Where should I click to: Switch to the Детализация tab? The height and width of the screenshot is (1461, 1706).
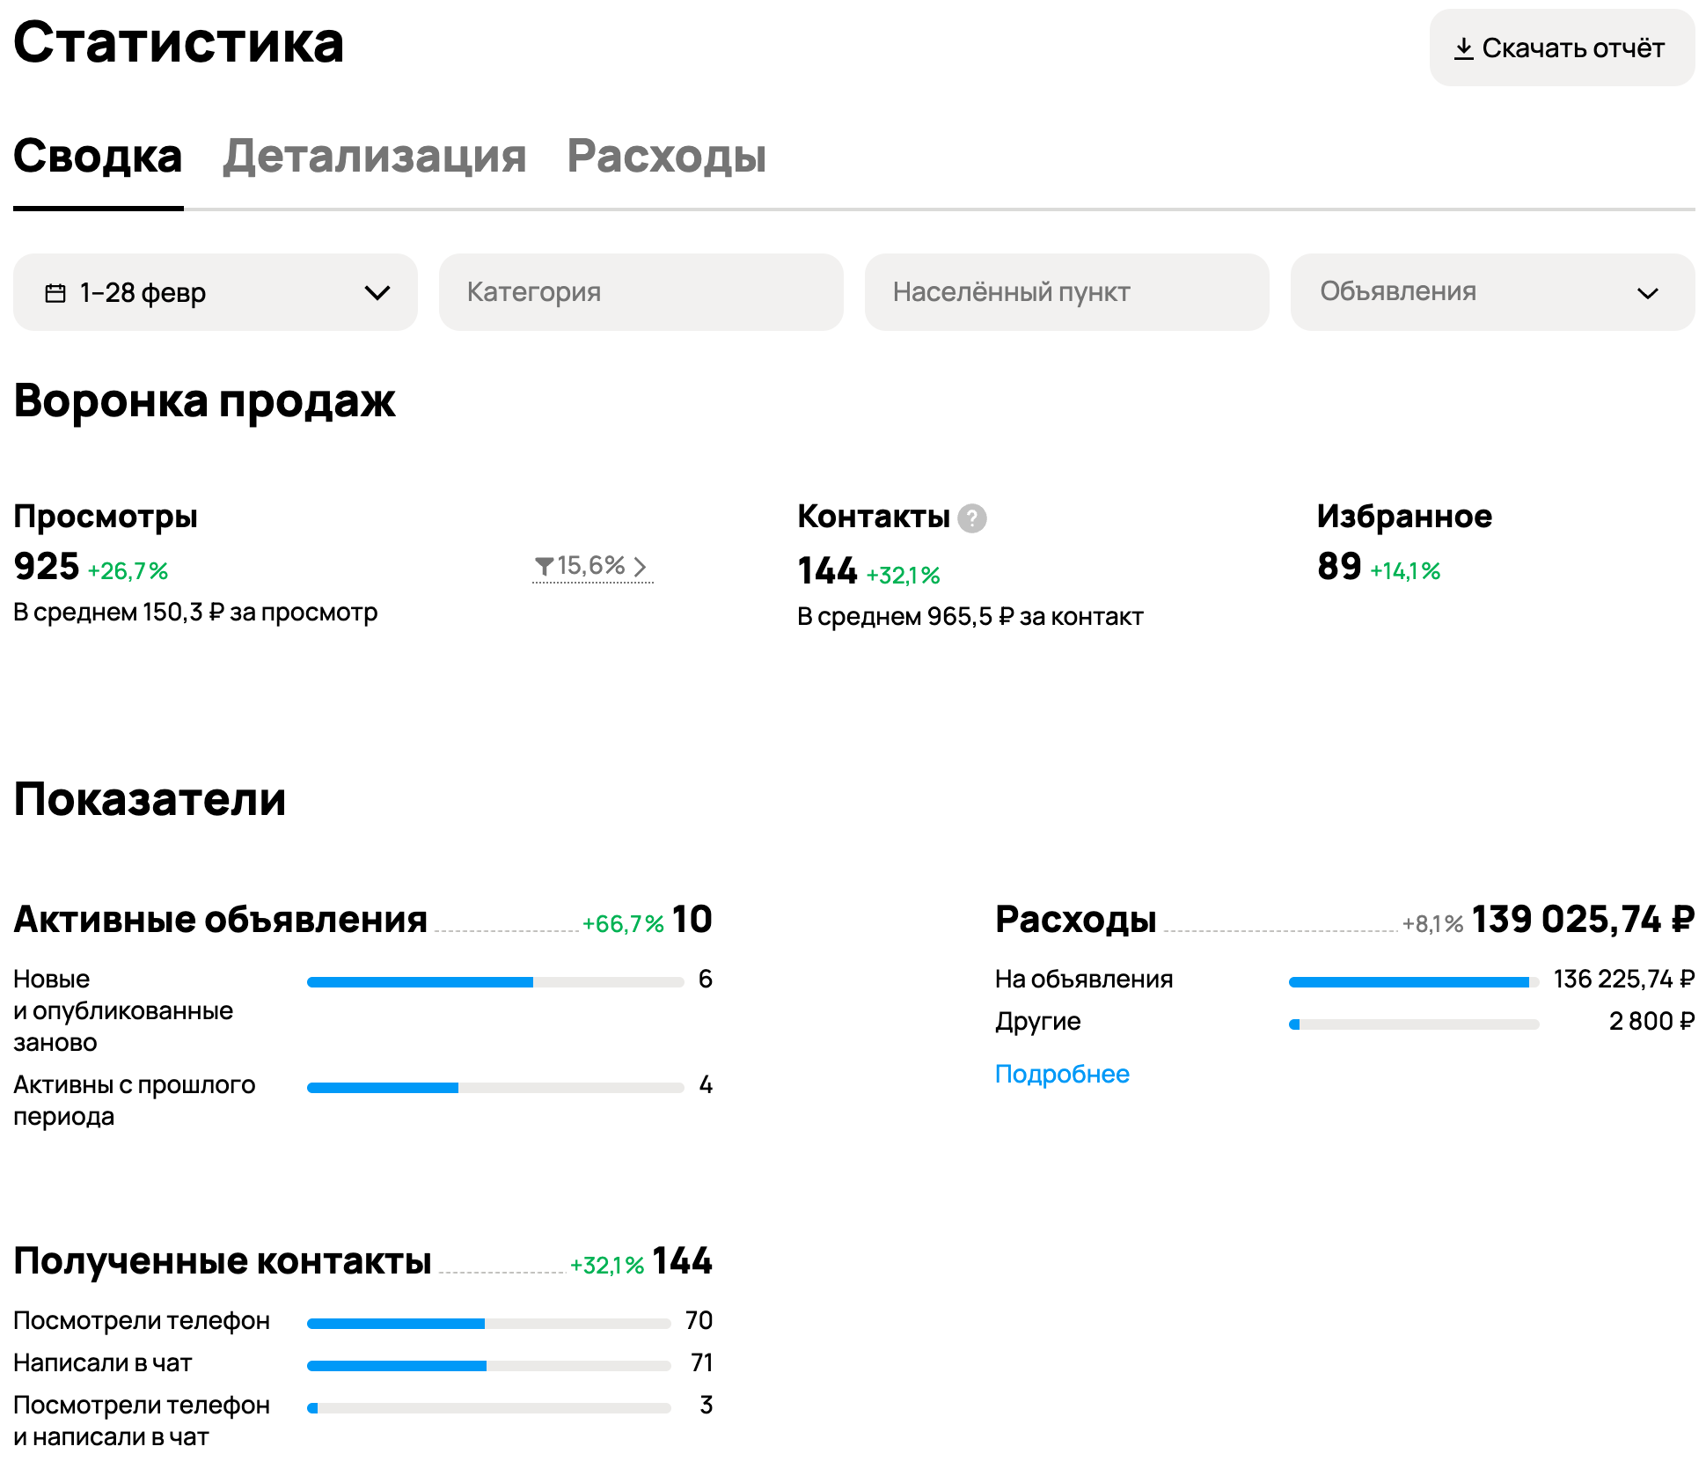[x=374, y=157]
